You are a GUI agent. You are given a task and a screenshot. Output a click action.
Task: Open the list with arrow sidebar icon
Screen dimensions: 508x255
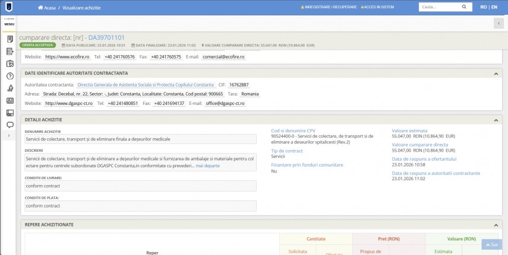pos(10,52)
